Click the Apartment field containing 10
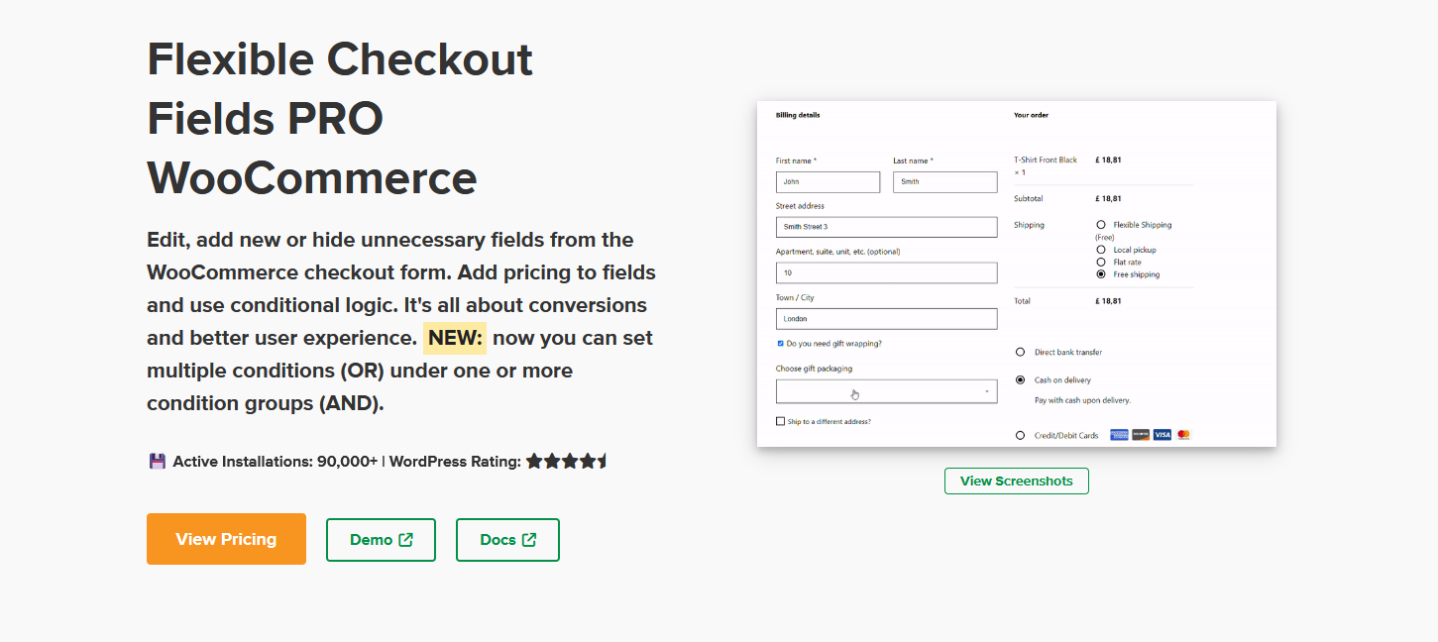The width and height of the screenshot is (1438, 642). coord(887,272)
